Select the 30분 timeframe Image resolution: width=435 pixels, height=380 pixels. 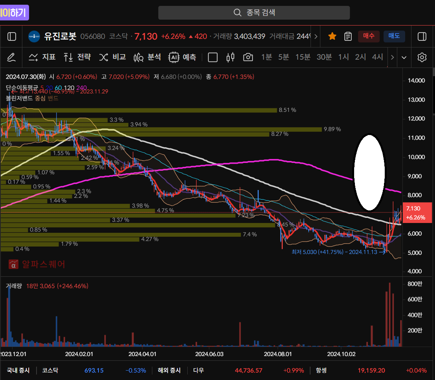324,57
